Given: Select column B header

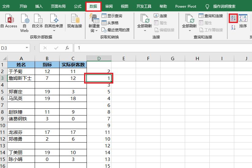Looking at the screenshot, I should pos(47,58).
